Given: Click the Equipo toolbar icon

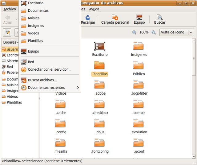Looking at the screenshot, I should 139,18.
